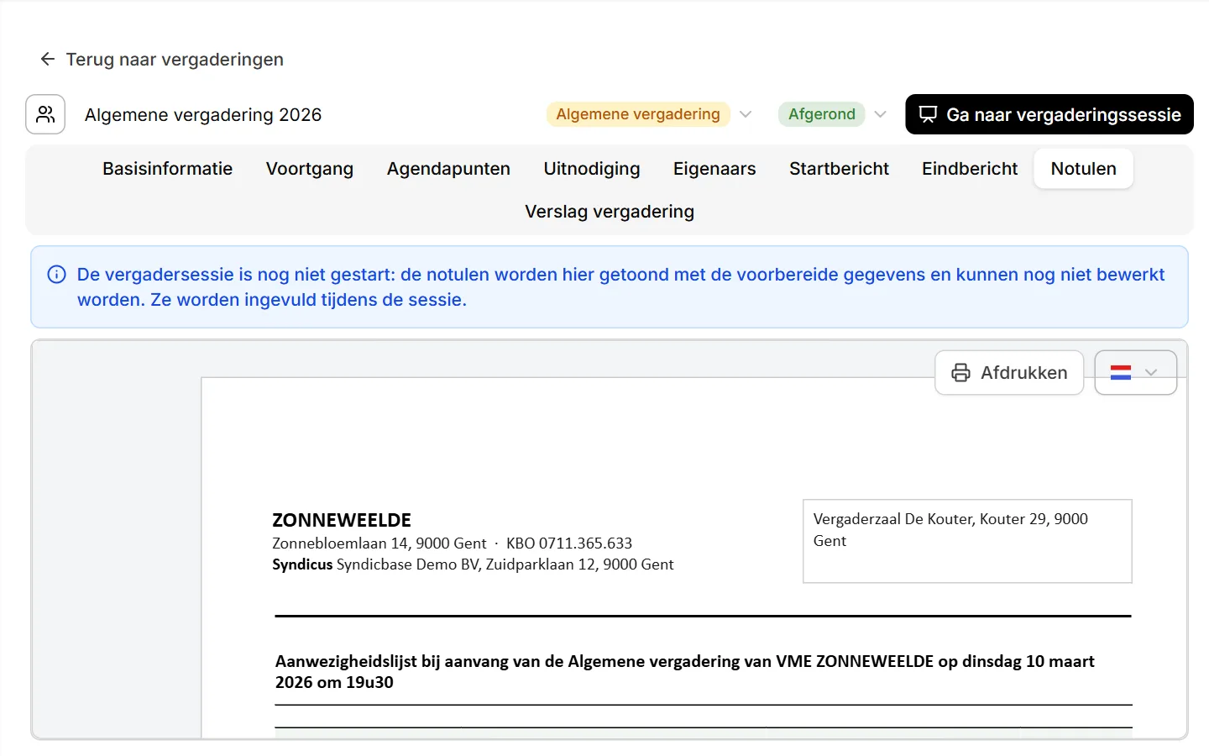Click the ZONNEWEELDE document heading
Image resolution: width=1209 pixels, height=756 pixels.
coord(342,520)
